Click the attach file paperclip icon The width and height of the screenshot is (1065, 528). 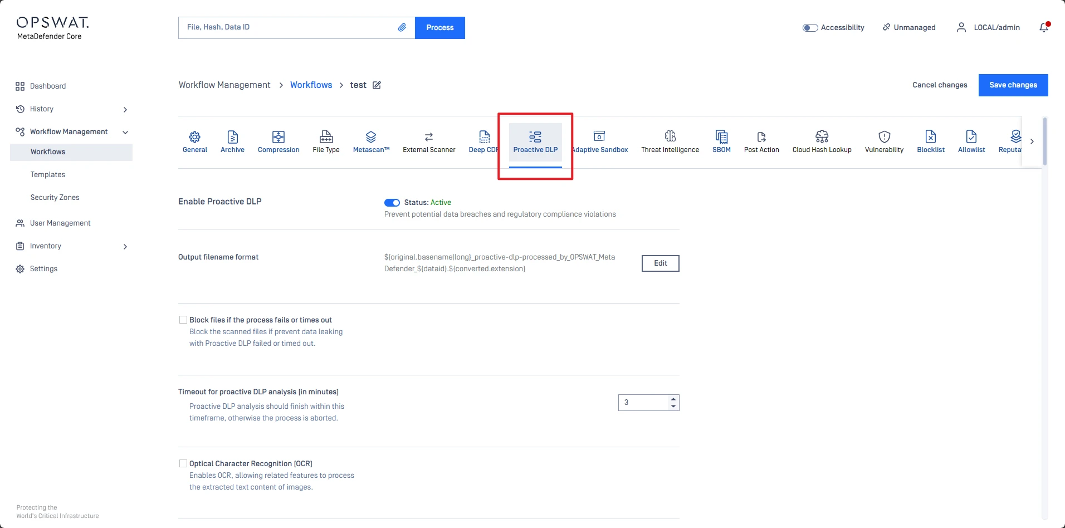click(x=402, y=27)
